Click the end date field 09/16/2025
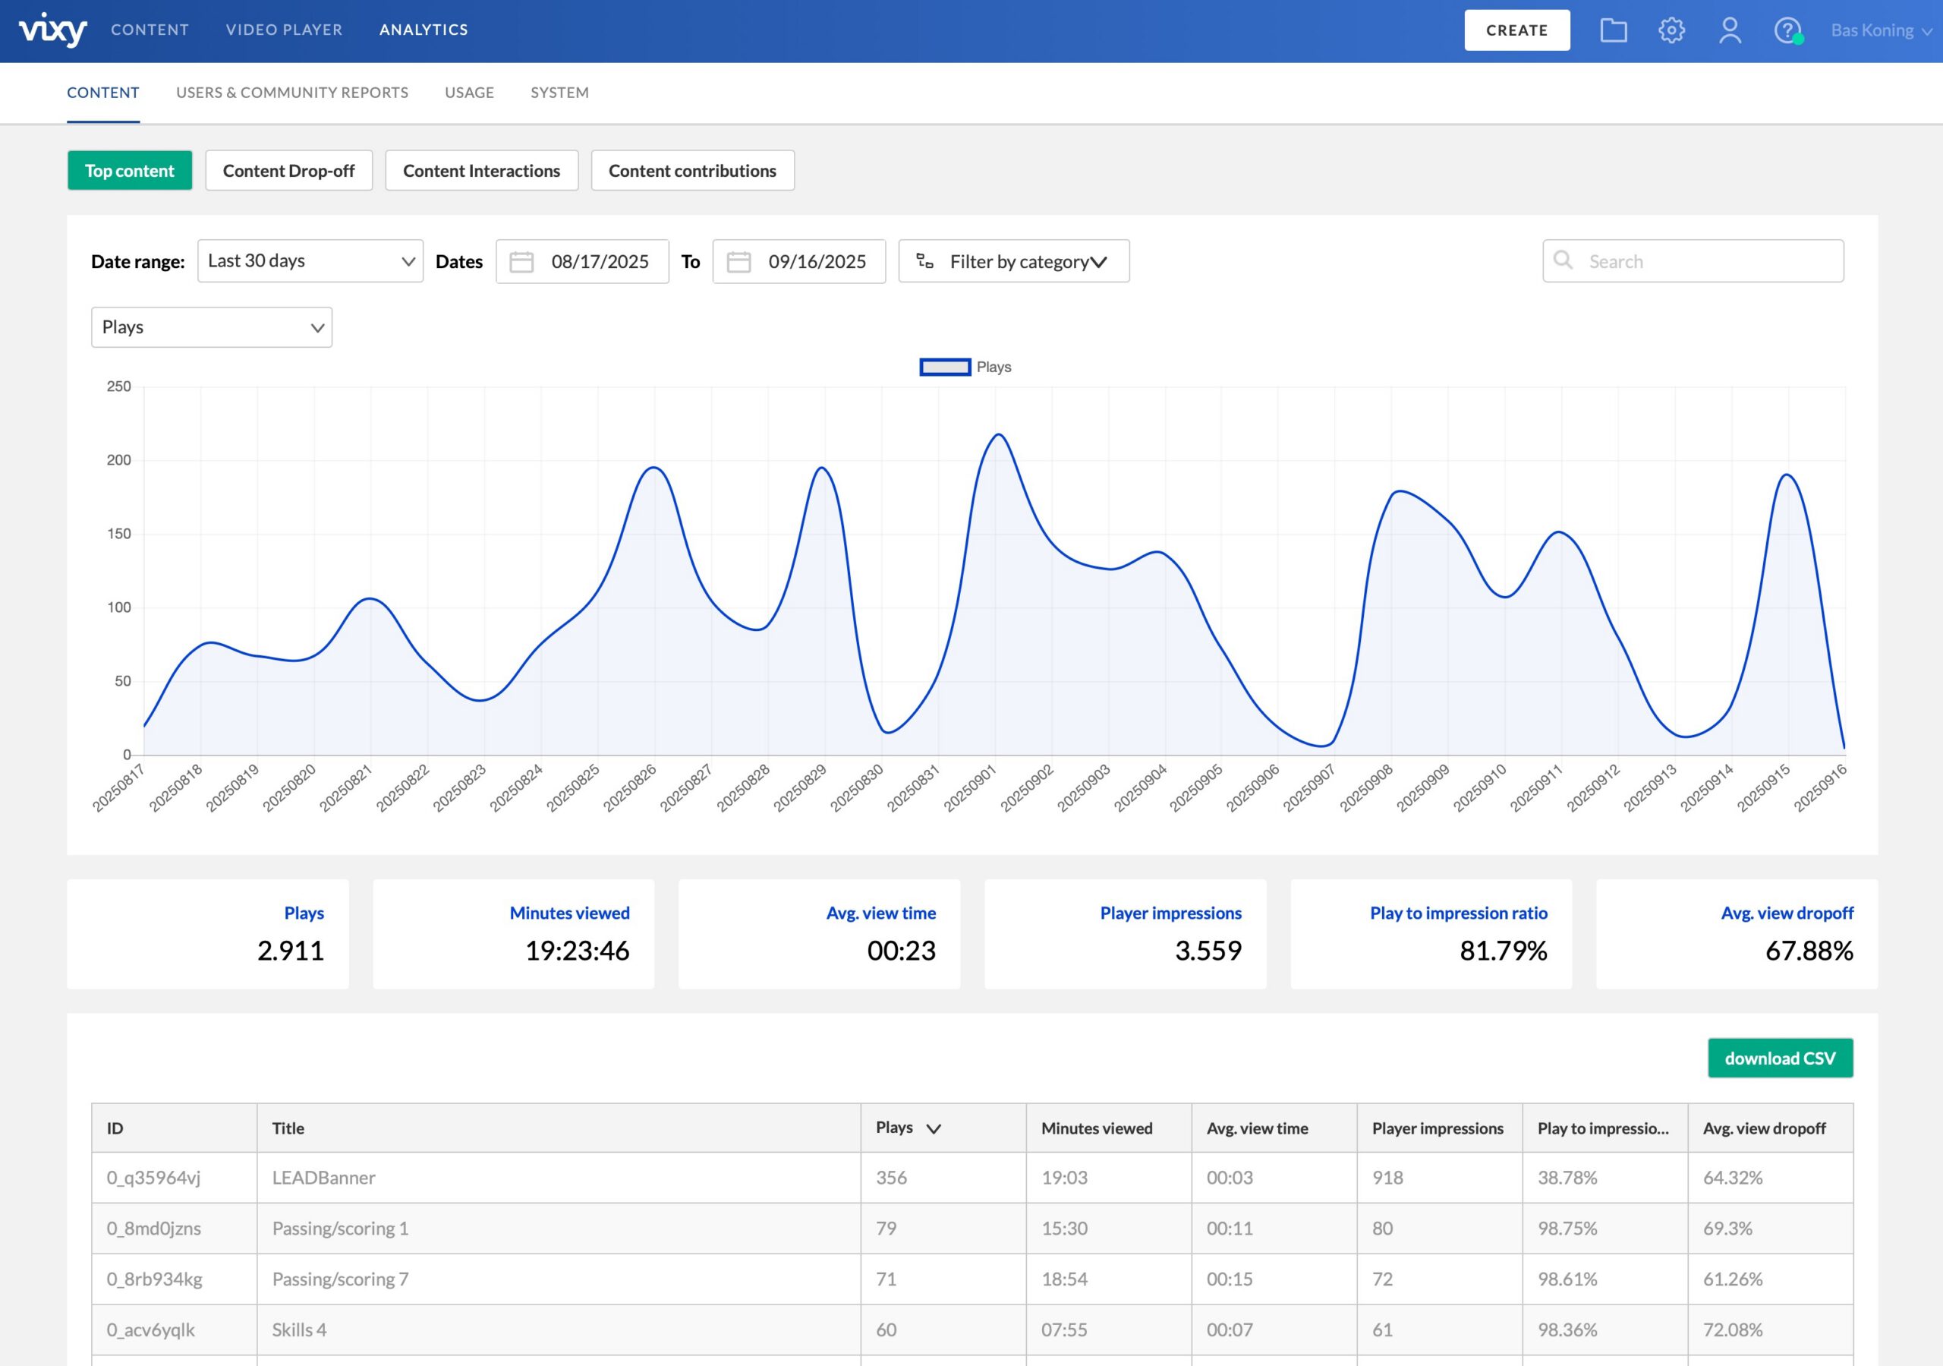The image size is (1943, 1366). click(799, 261)
